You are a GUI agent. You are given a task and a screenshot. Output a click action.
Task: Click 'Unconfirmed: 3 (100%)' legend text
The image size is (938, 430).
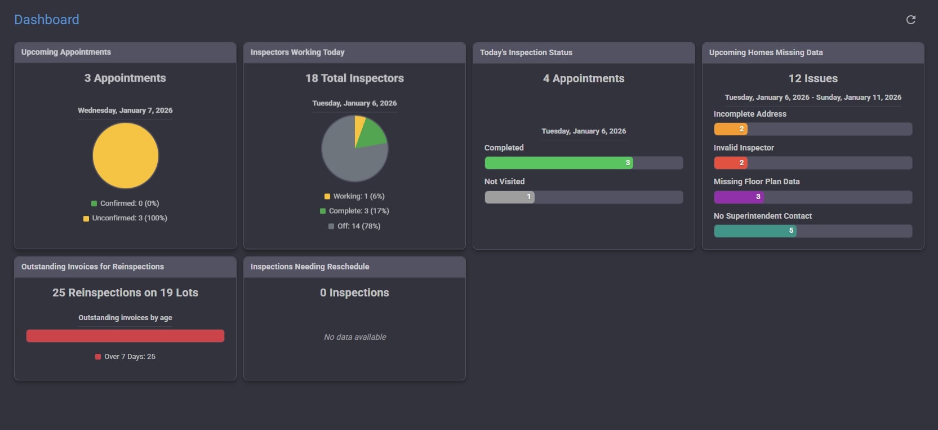pos(130,218)
